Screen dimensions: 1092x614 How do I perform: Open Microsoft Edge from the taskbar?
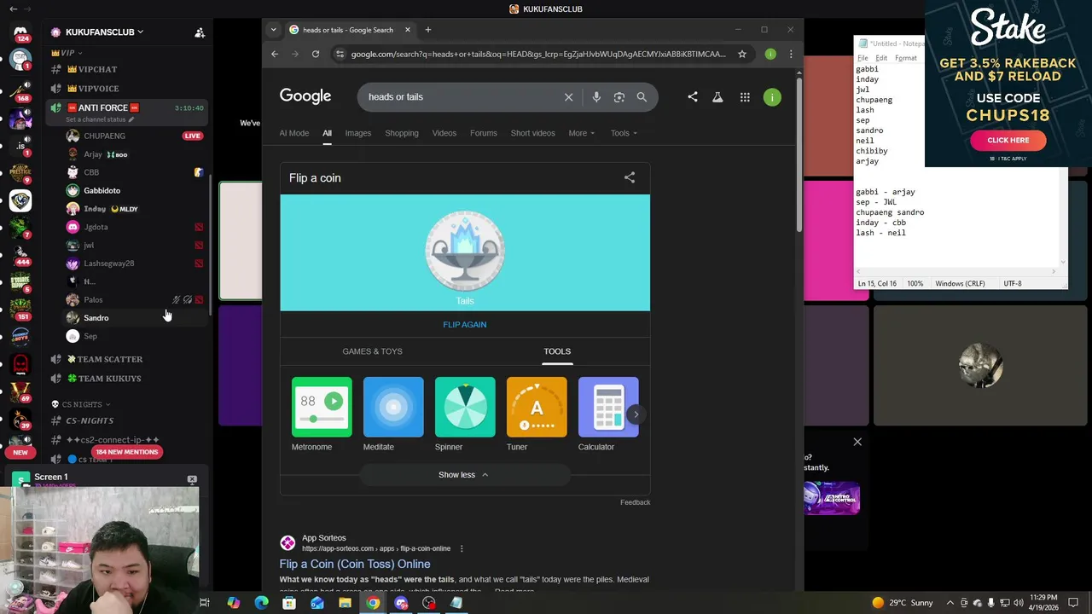tap(261, 603)
